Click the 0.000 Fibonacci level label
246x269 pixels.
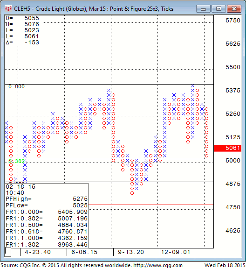(17, 86)
